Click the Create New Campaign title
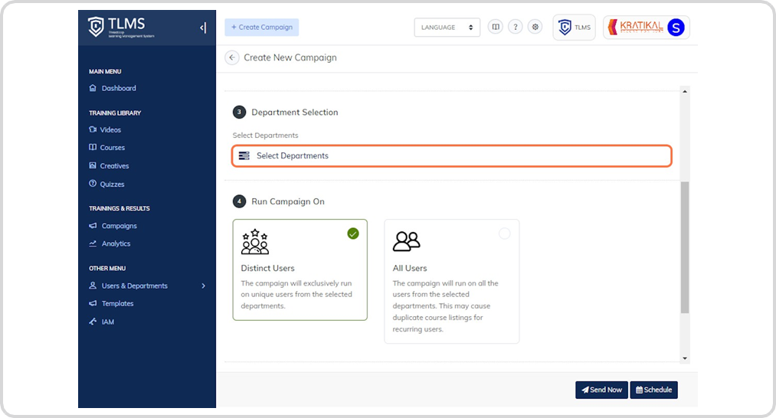 coord(290,57)
